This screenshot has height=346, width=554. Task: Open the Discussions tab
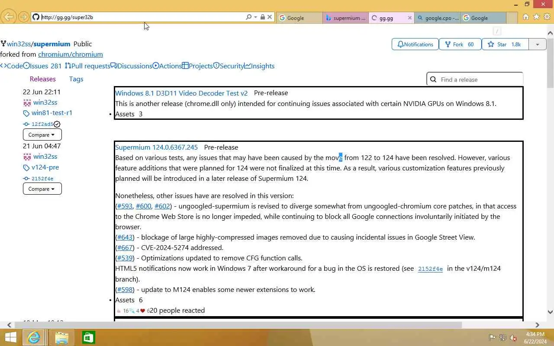pos(131,66)
